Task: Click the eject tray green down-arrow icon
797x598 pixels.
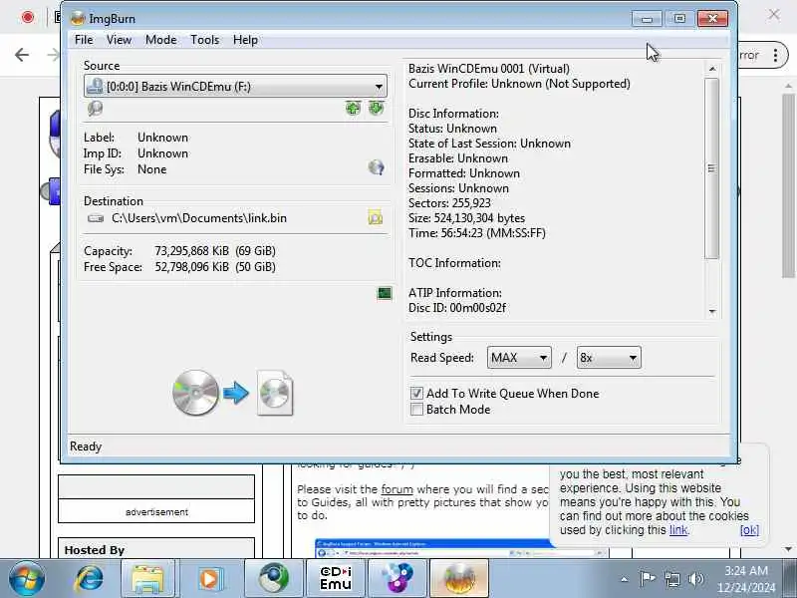Action: (x=376, y=108)
